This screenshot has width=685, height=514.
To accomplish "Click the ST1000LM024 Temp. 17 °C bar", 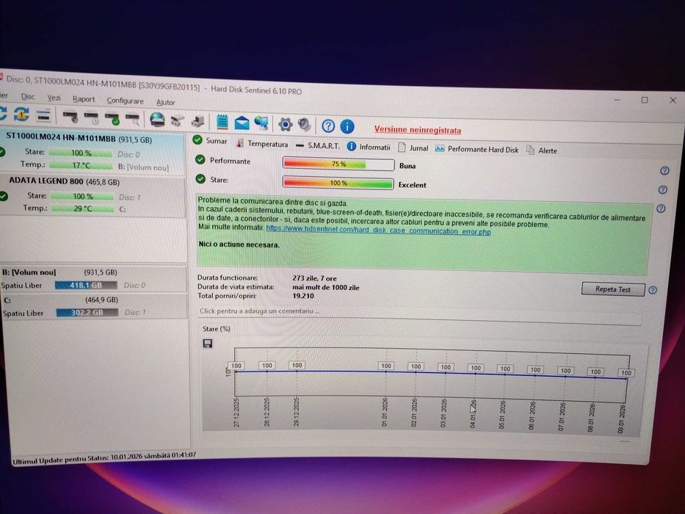I will [81, 166].
